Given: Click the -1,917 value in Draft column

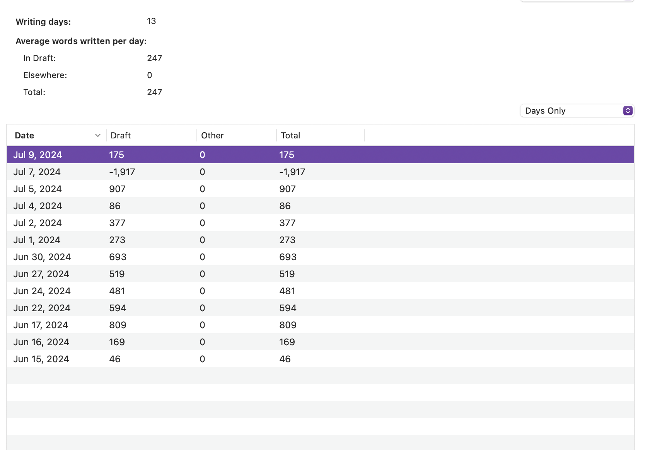Looking at the screenshot, I should (x=122, y=172).
